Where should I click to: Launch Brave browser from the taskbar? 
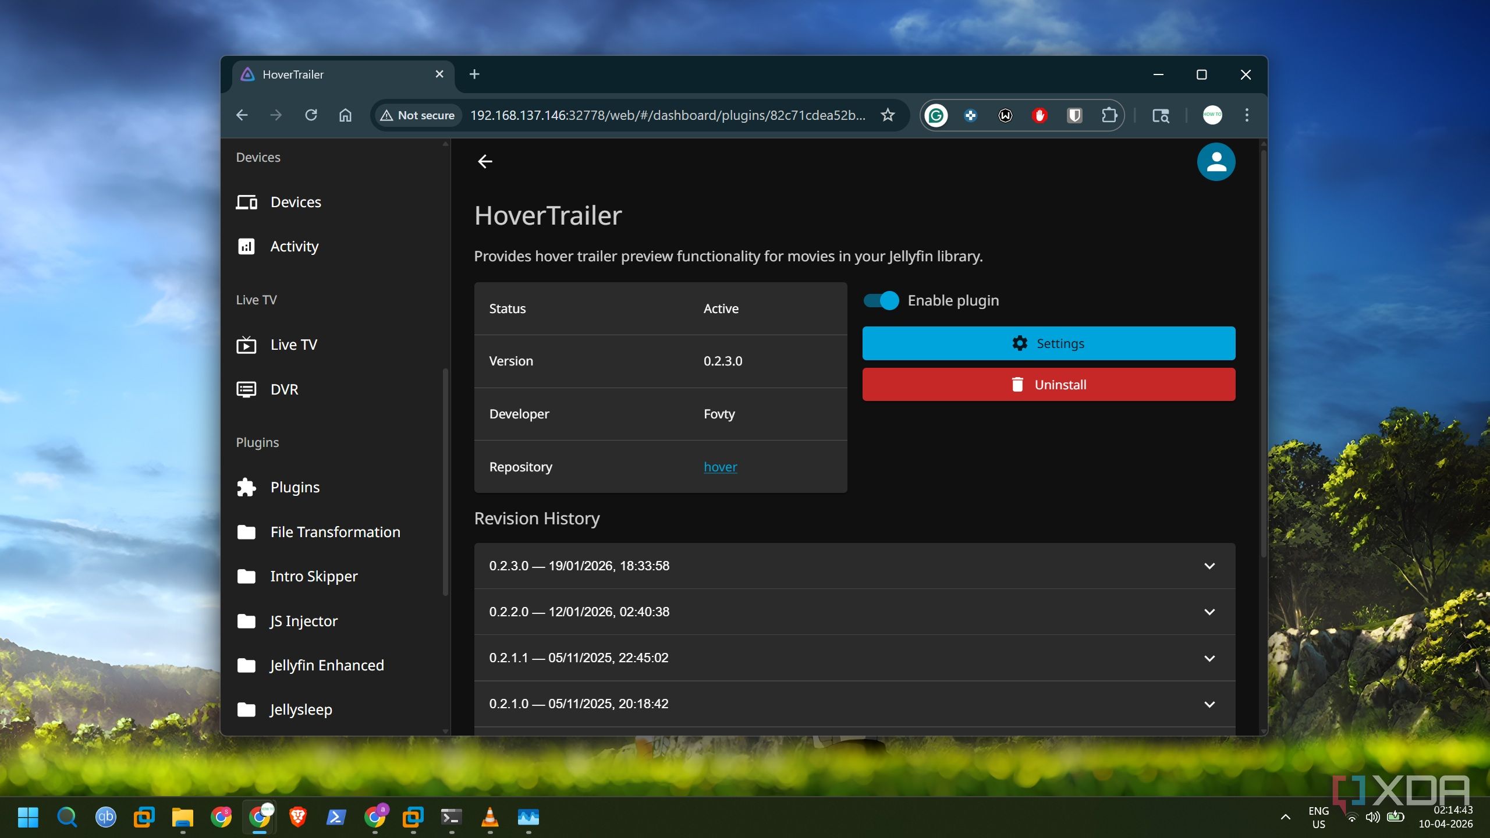click(x=297, y=817)
